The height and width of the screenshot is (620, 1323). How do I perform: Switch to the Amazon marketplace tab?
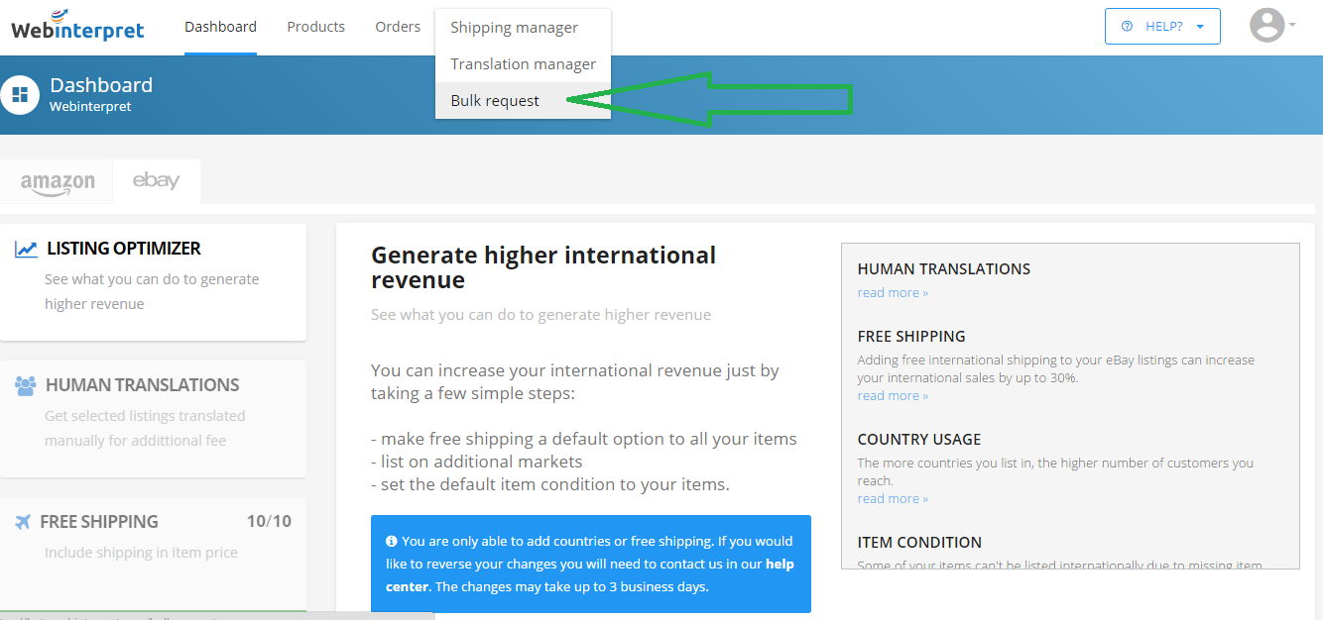58,182
